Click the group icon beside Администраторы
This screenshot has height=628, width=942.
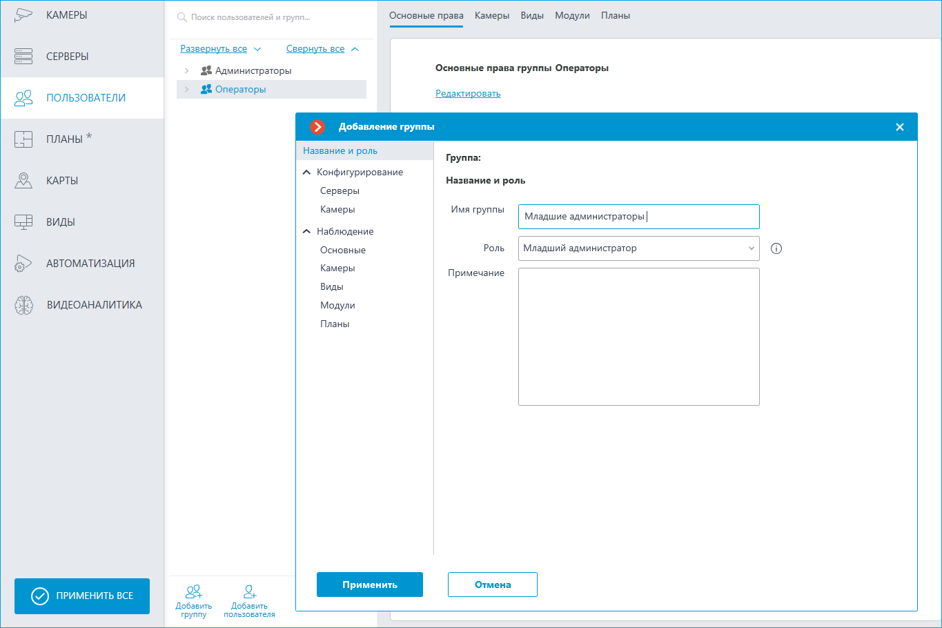(x=206, y=70)
